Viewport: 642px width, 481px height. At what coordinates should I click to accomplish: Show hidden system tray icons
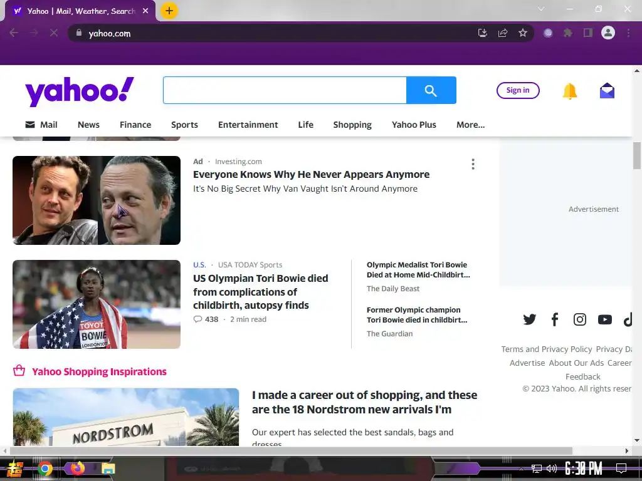[521, 468]
